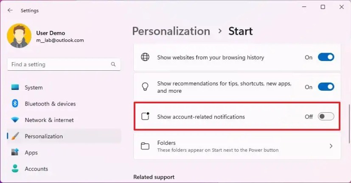Click the System monitor icon
Image resolution: width=351 pixels, height=183 pixels.
point(15,88)
